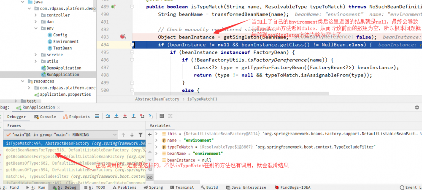Open the 4: Run tool window
Viewport: 422px width, 190px height.
click(x=36, y=187)
